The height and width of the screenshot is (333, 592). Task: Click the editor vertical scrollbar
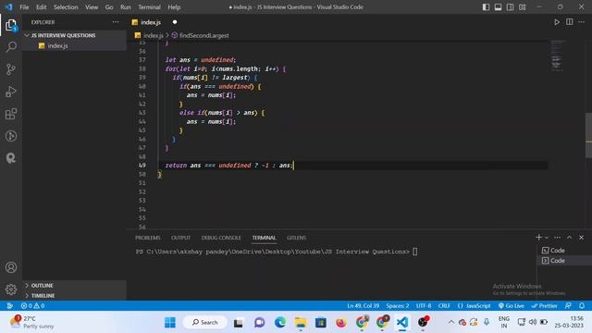click(x=588, y=135)
